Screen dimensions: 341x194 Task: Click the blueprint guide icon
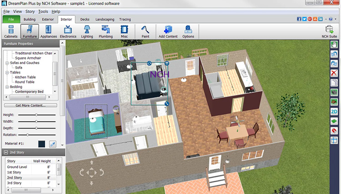tap(334, 140)
